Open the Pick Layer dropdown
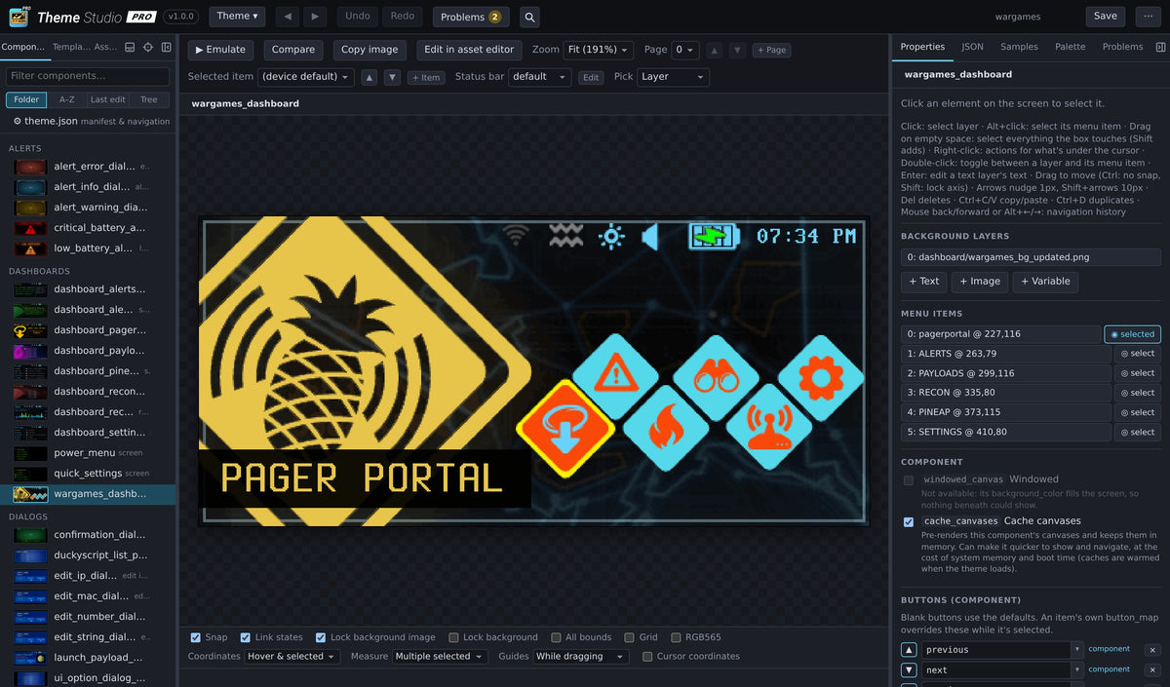The height and width of the screenshot is (687, 1170). pos(673,77)
